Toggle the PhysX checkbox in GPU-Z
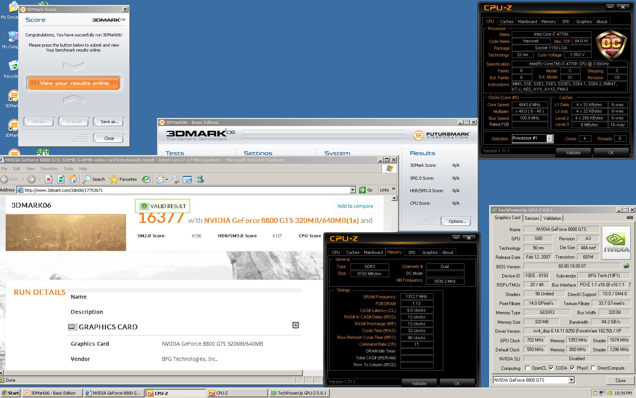 coord(572,368)
